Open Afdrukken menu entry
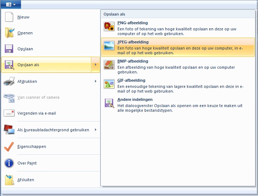The image size is (258, 196). pyautogui.click(x=50, y=81)
